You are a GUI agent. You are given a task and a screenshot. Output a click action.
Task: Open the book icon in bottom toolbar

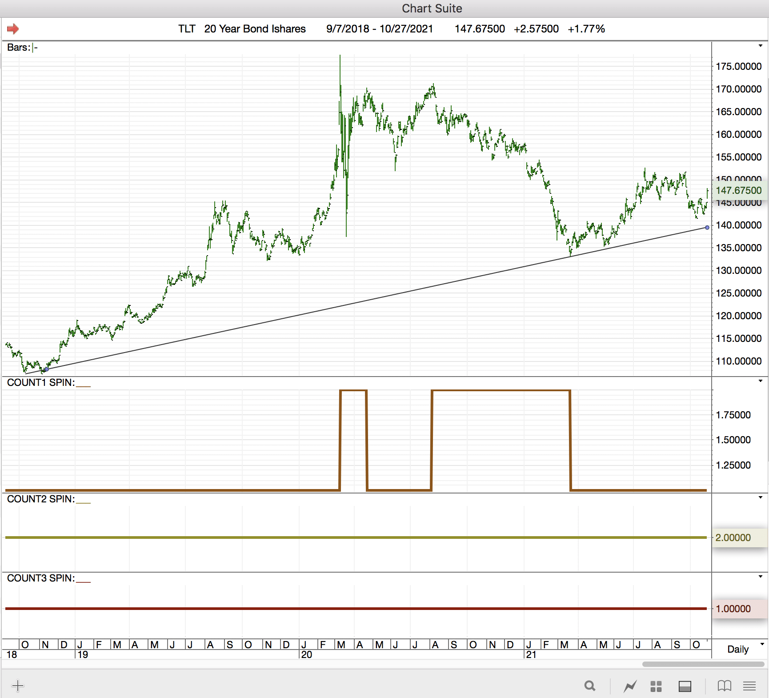coord(725,686)
